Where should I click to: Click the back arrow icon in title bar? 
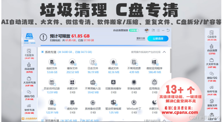click(168, 30)
